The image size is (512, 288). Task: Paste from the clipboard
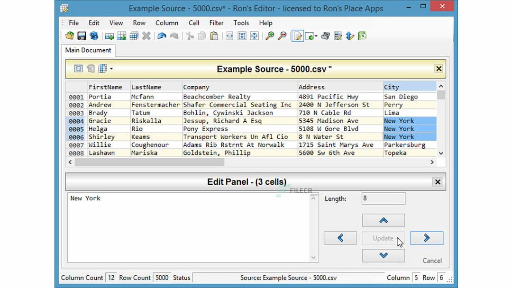click(x=214, y=36)
